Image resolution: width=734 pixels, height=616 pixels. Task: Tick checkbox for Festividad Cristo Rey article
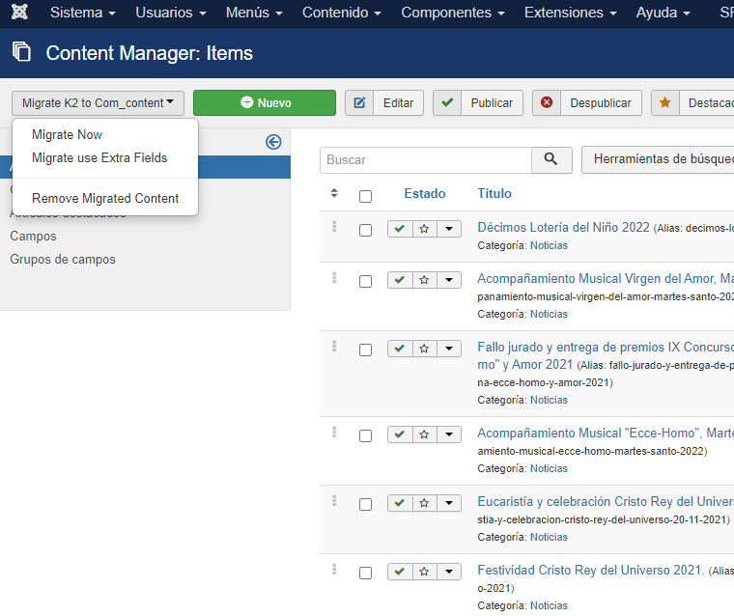(x=365, y=573)
